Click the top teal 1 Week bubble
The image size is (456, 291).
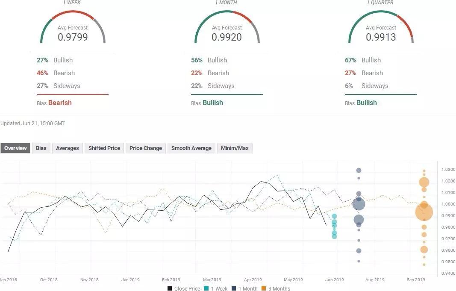click(334, 217)
